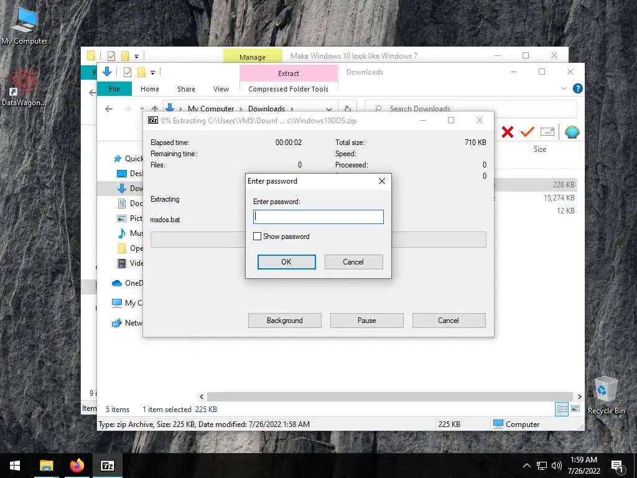Close the Enter password dialog
637x478 pixels.
tap(382, 181)
